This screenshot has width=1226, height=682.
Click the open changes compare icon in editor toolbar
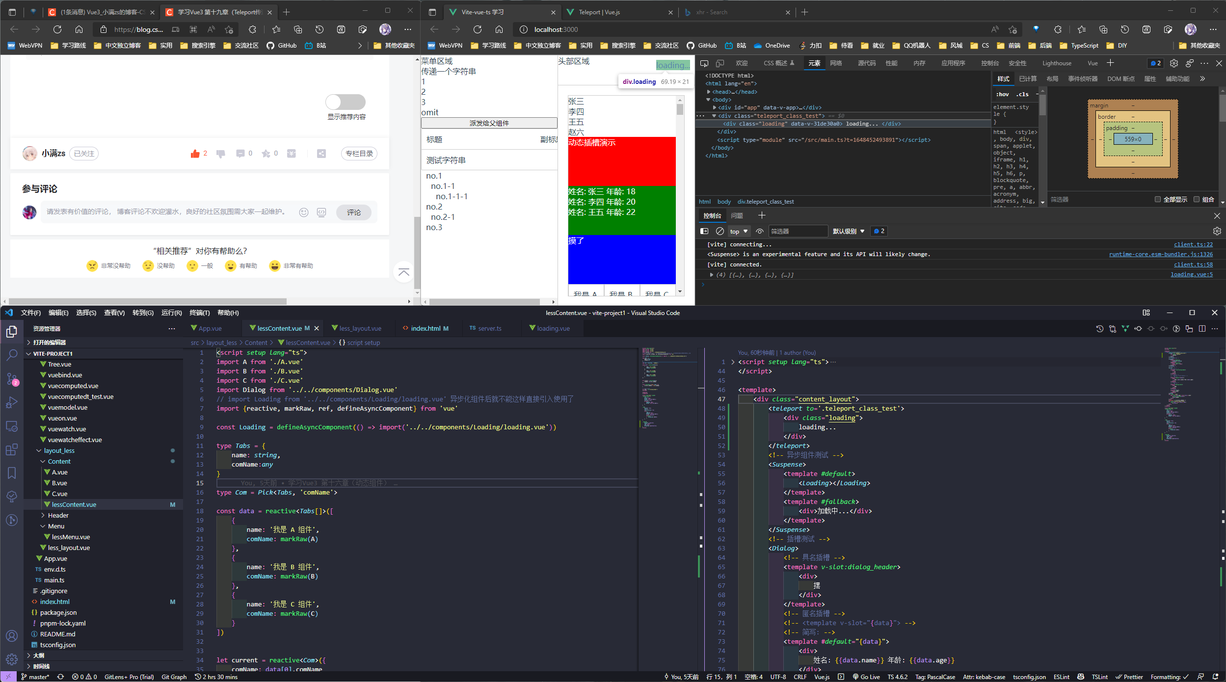tap(1112, 329)
